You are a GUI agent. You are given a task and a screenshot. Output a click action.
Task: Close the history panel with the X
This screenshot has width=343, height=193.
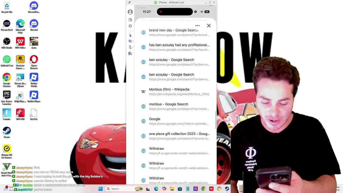pos(209,26)
